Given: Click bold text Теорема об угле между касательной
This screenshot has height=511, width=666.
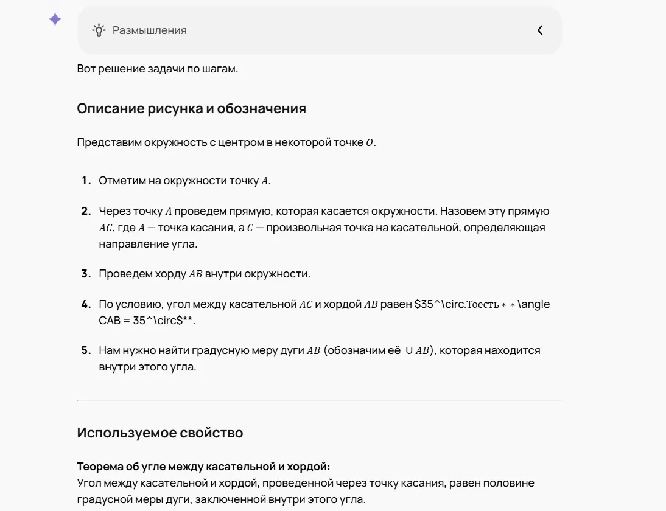Looking at the screenshot, I should click(203, 467).
